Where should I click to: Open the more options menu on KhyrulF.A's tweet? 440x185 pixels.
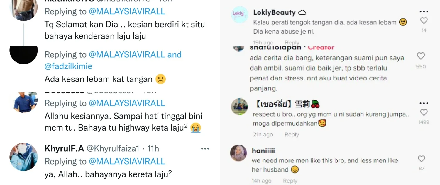205,149
